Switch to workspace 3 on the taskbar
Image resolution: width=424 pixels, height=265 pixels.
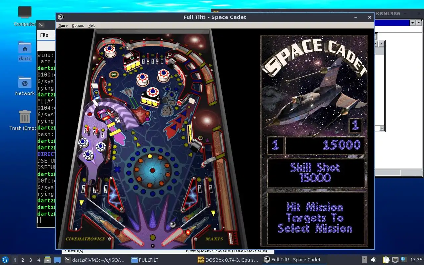tap(30, 260)
